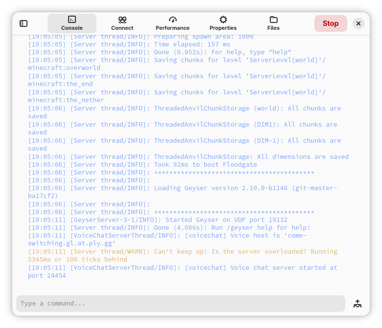
Task: Click the 'Took 92ms to boot Floodgate' line
Action: point(143,165)
